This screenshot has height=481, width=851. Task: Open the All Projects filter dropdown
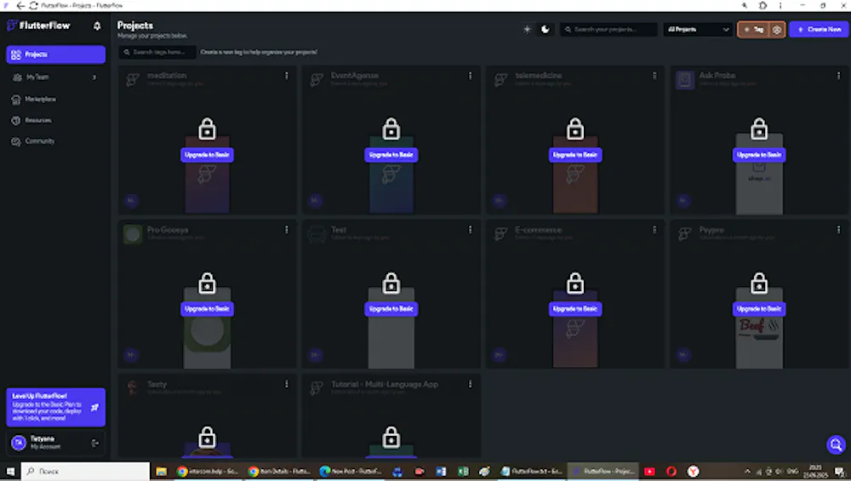pos(698,29)
